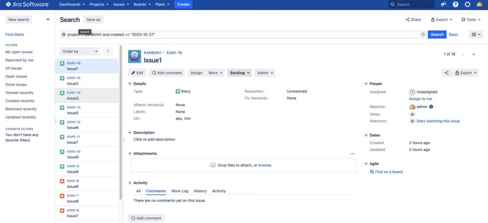Viewport: 488px width, 223px height.
Task: Go to the next issue arrow
Action: [473, 54]
